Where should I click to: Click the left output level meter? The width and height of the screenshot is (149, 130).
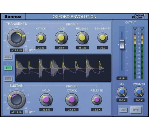pos(135,54)
